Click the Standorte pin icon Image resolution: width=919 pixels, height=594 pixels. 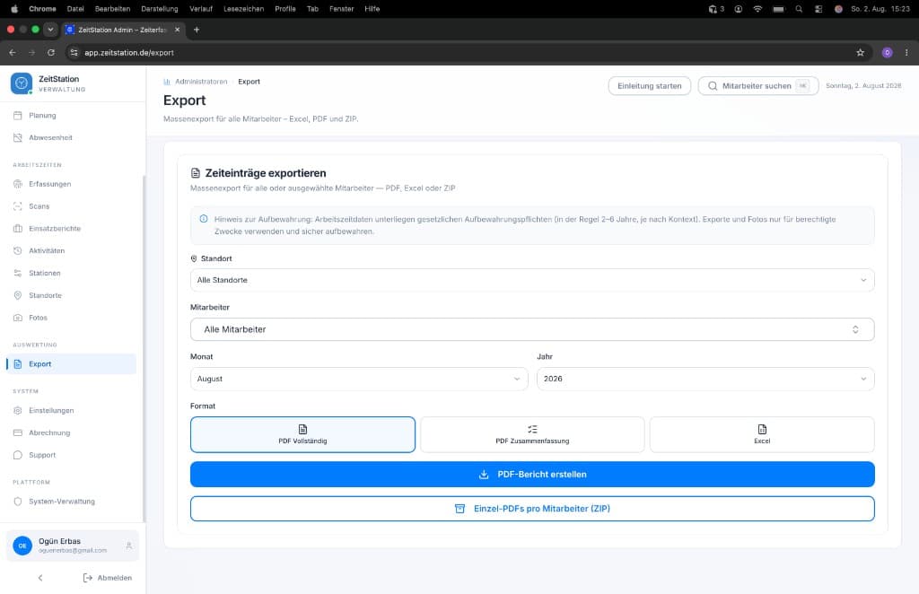(18, 295)
